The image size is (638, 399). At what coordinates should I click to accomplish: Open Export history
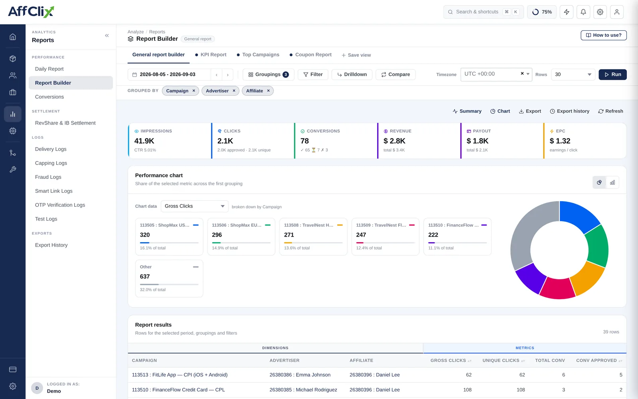[569, 111]
